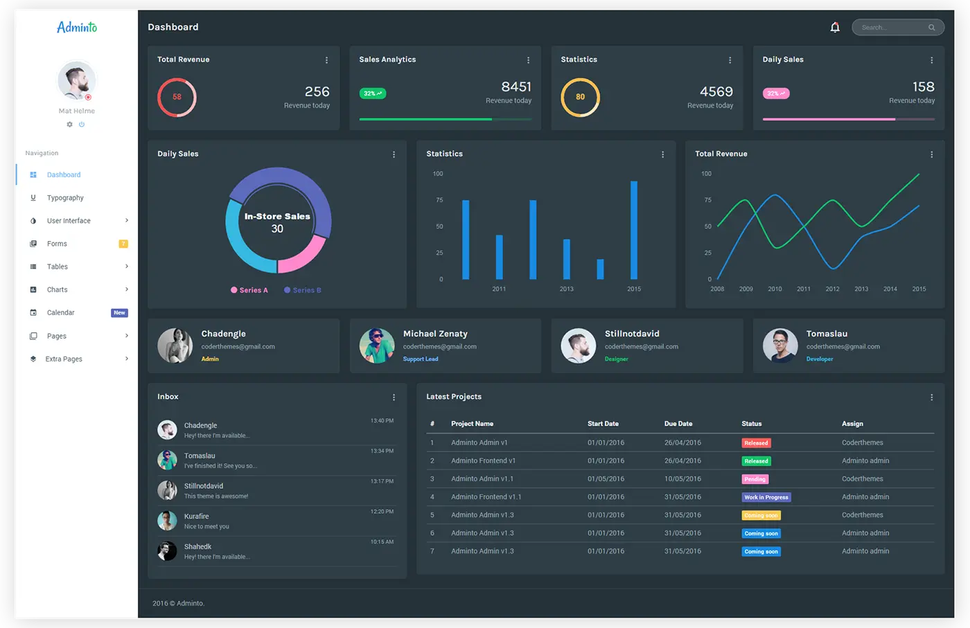Click 'Adminto Frontend v1.1' project row
Screen dimensions: 970x628
pyautogui.click(x=680, y=497)
